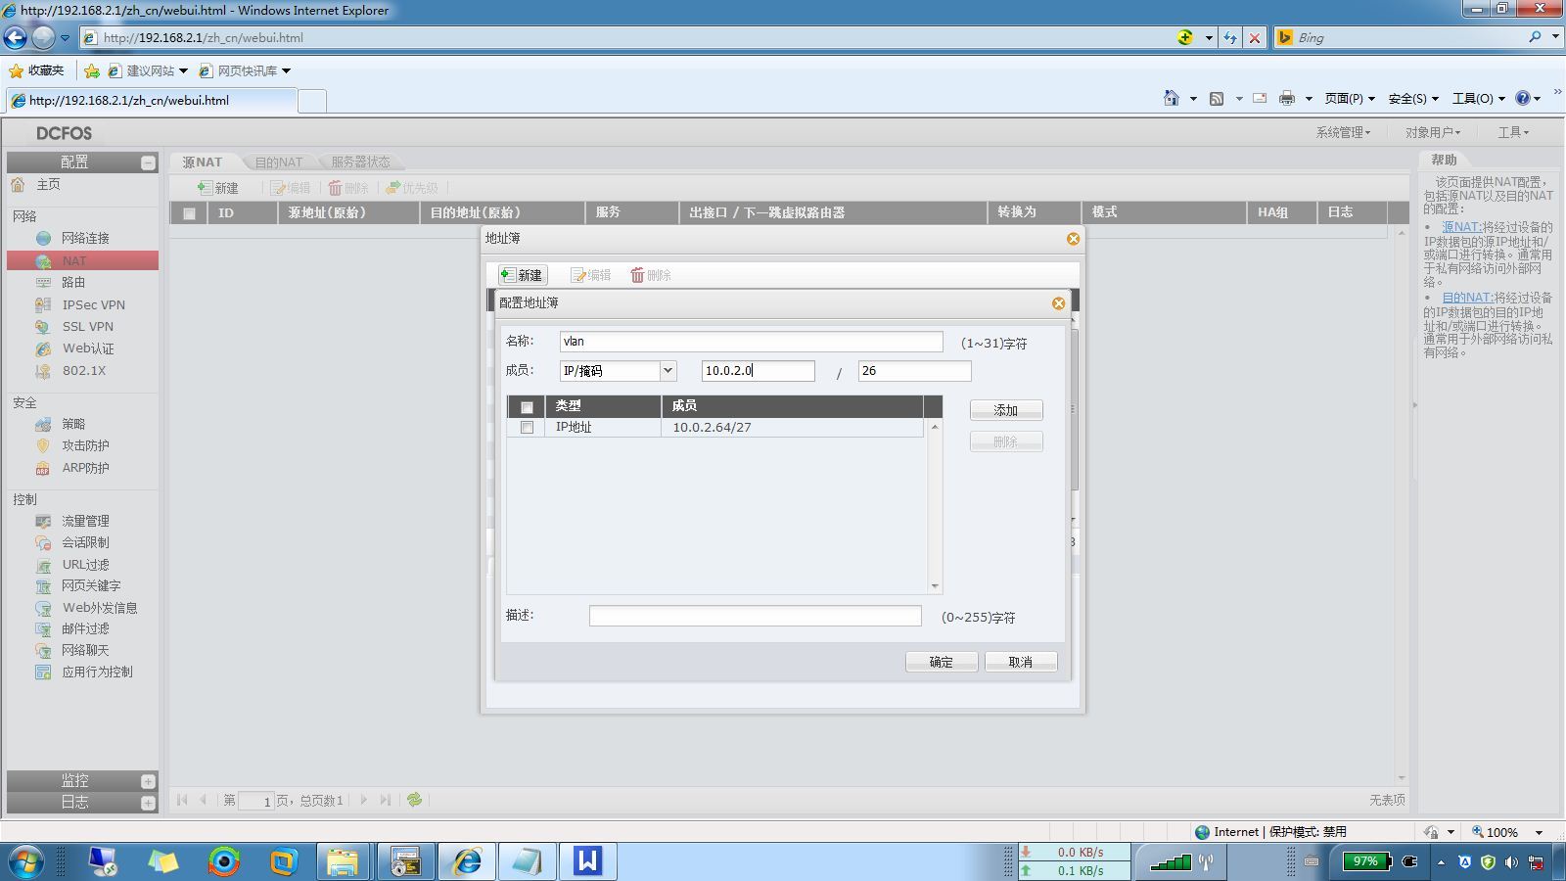Image resolution: width=1566 pixels, height=881 pixels.
Task: Click the 添加 button to add member
Action: point(1006,410)
